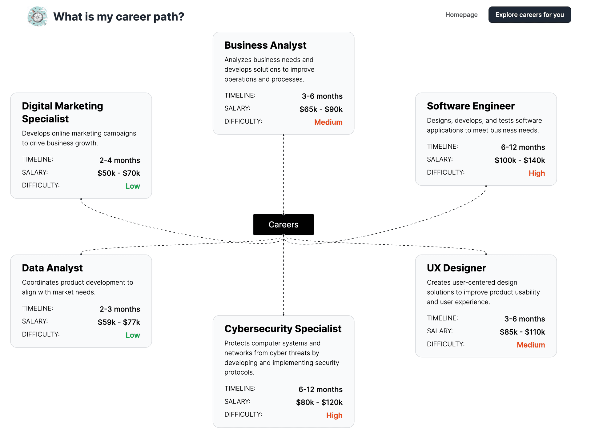
Task: Select the UX Designer card
Action: coord(486,306)
